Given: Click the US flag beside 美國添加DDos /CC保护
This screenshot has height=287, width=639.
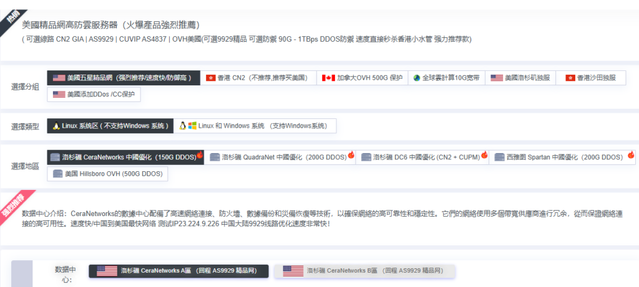Looking at the screenshot, I should coord(59,94).
